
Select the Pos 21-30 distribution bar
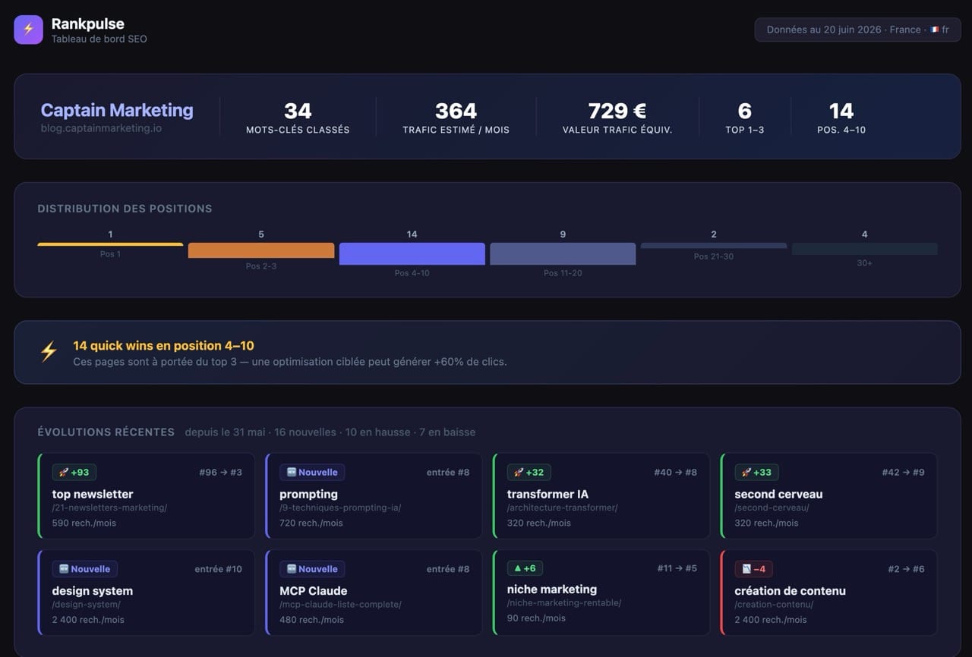[714, 246]
